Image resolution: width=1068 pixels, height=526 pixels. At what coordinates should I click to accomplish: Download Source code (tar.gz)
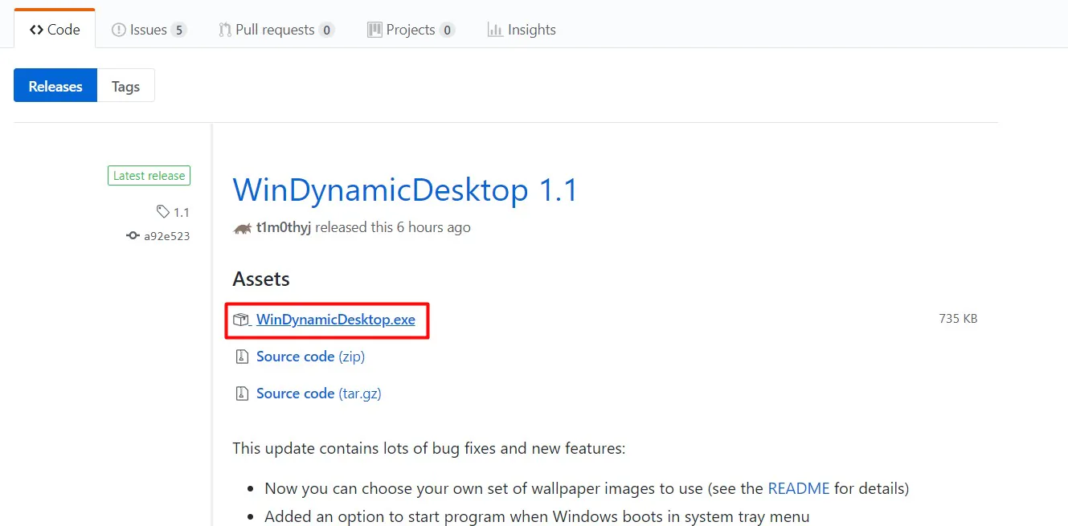point(318,393)
